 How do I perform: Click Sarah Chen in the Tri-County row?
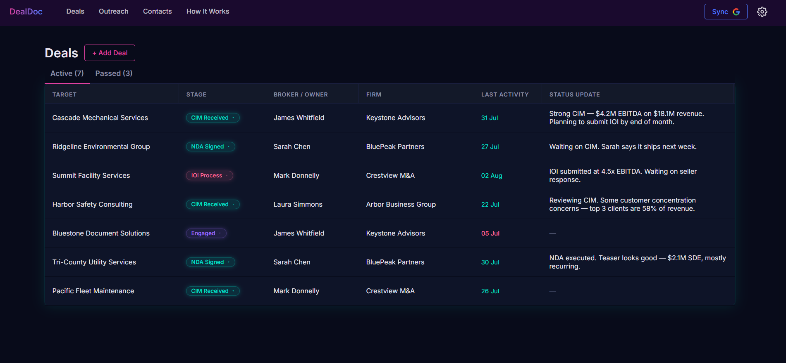[292, 262]
